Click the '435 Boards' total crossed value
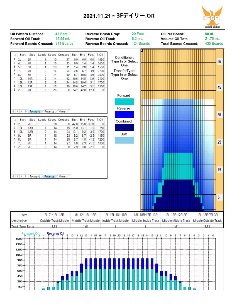 pos(214,43)
